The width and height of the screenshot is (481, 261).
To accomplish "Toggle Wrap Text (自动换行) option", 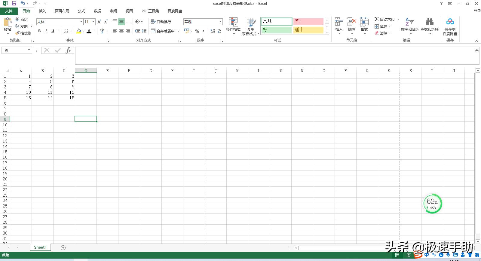I will click(161, 22).
